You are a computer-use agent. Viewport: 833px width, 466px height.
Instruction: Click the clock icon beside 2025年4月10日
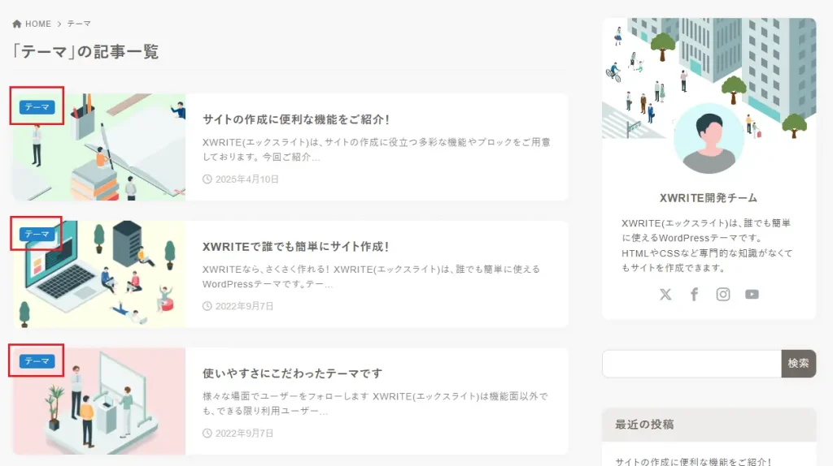207,179
